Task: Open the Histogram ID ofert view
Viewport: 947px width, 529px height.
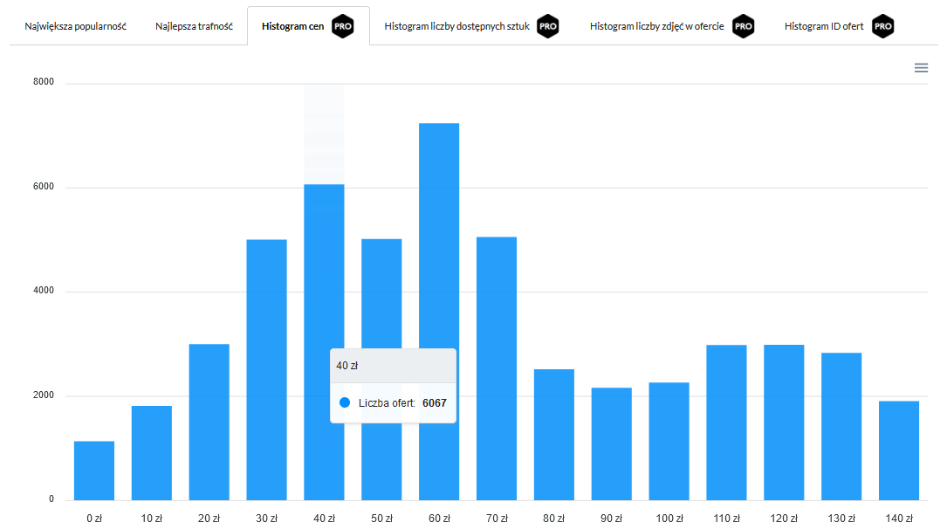Action: pos(825,26)
